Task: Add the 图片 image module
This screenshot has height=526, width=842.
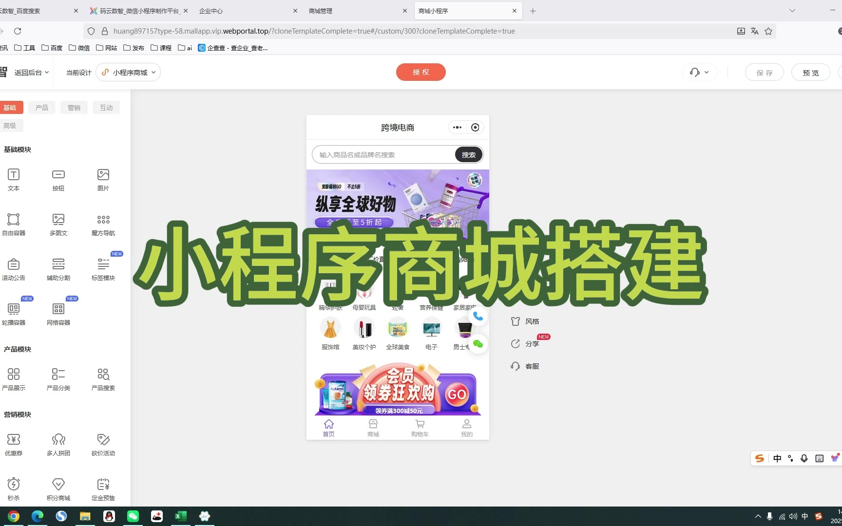Action: click(103, 175)
